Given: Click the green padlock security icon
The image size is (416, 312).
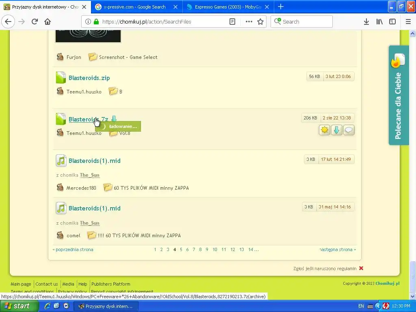Looking at the screenshot, I should tap(96, 22).
